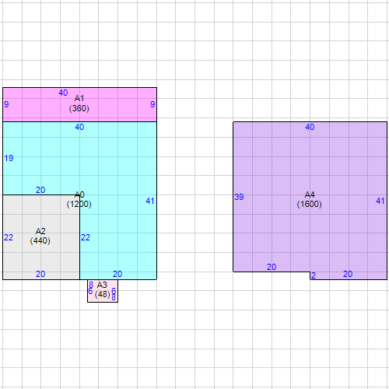Click the 6 8 dimensions right of A3

[x=114, y=294]
